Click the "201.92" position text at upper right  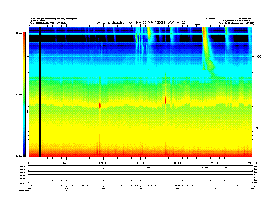pos(227,23)
